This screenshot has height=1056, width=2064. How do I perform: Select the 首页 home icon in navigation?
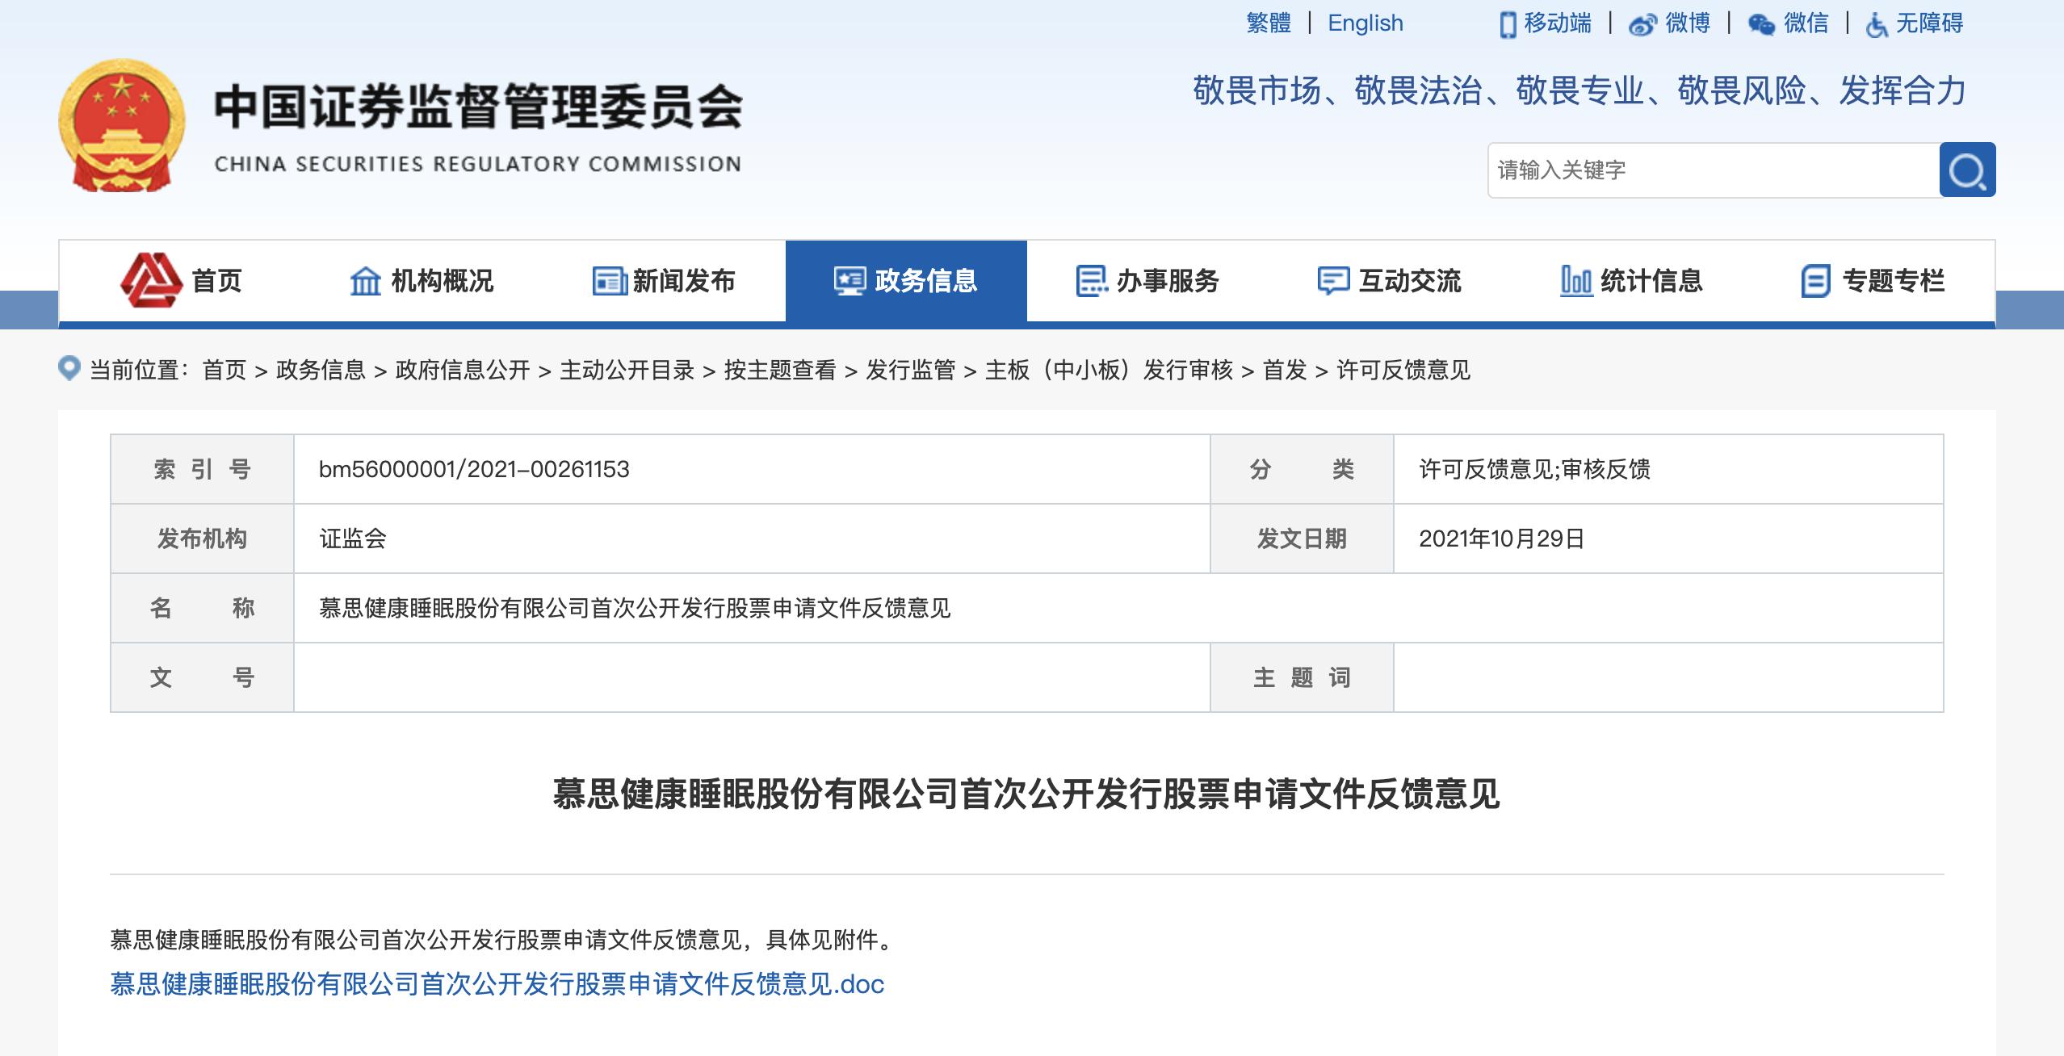pyautogui.click(x=151, y=281)
